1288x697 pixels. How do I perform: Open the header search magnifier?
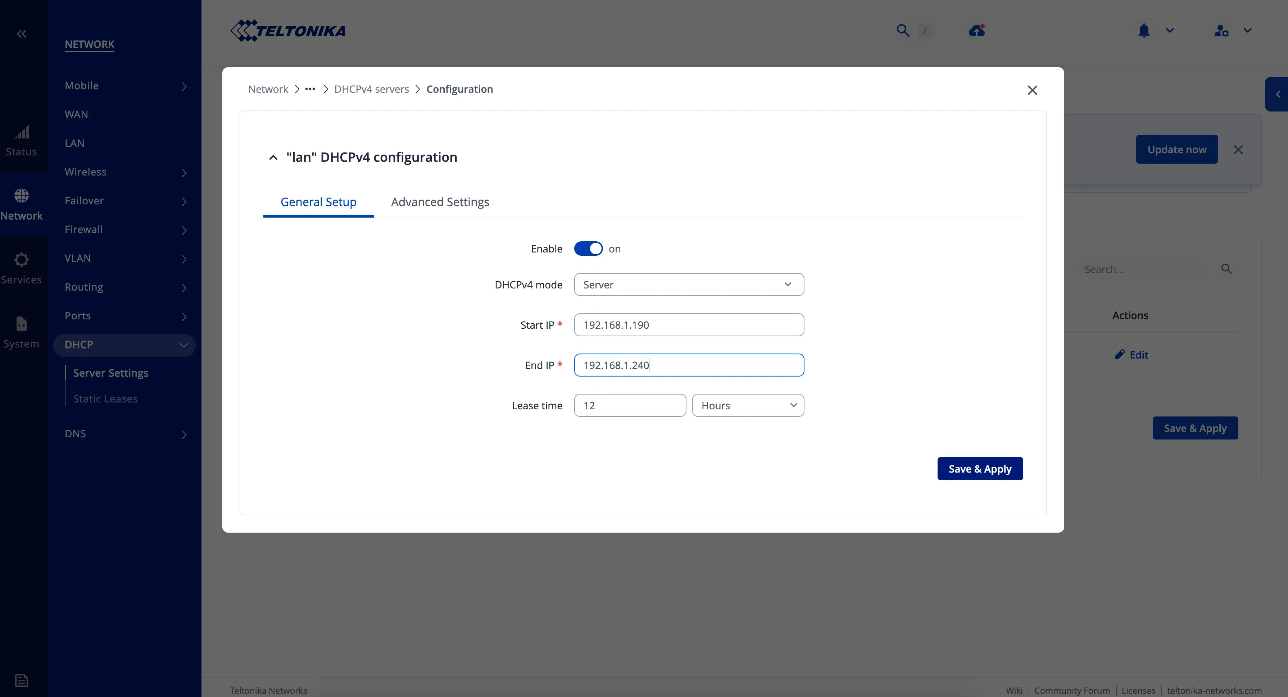(x=903, y=31)
